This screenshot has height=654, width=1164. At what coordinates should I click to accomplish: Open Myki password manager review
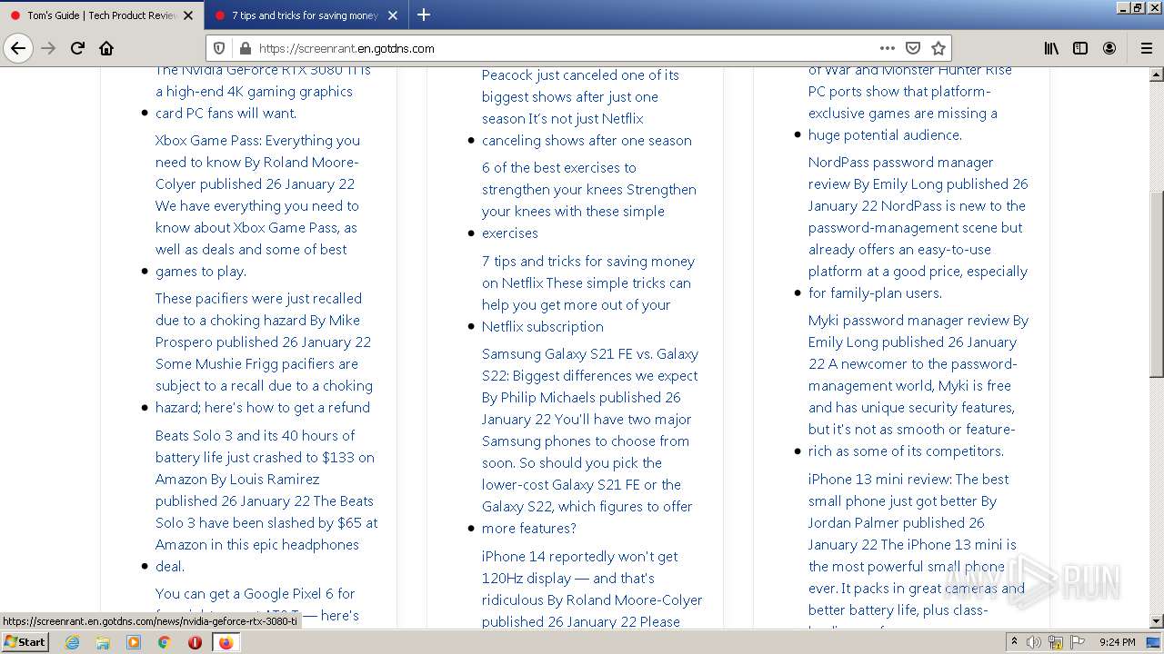[918, 385]
